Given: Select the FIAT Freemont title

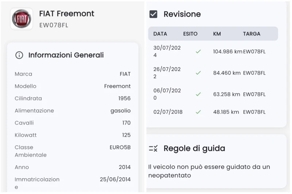Looking at the screenshot, I should pos(67,13).
